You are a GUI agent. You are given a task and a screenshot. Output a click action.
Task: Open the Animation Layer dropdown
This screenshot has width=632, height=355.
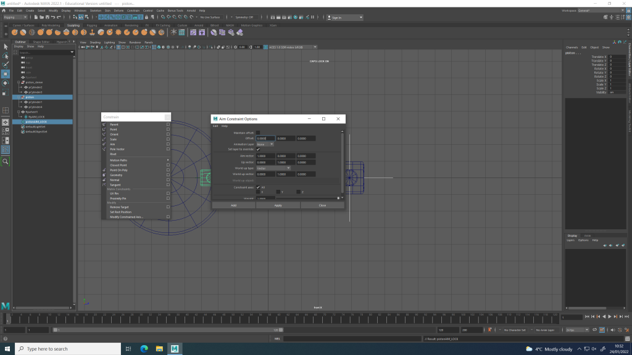(x=265, y=144)
